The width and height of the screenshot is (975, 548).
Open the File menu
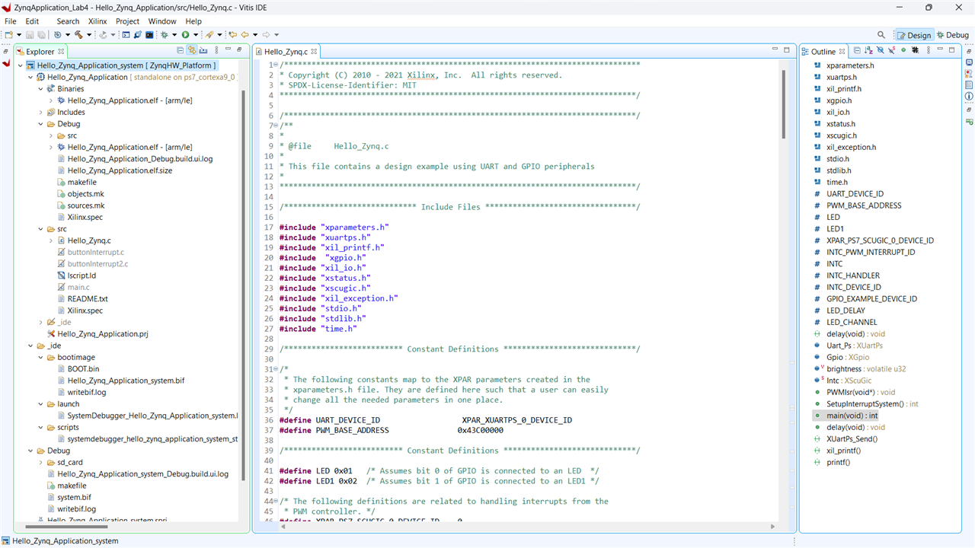(x=11, y=21)
